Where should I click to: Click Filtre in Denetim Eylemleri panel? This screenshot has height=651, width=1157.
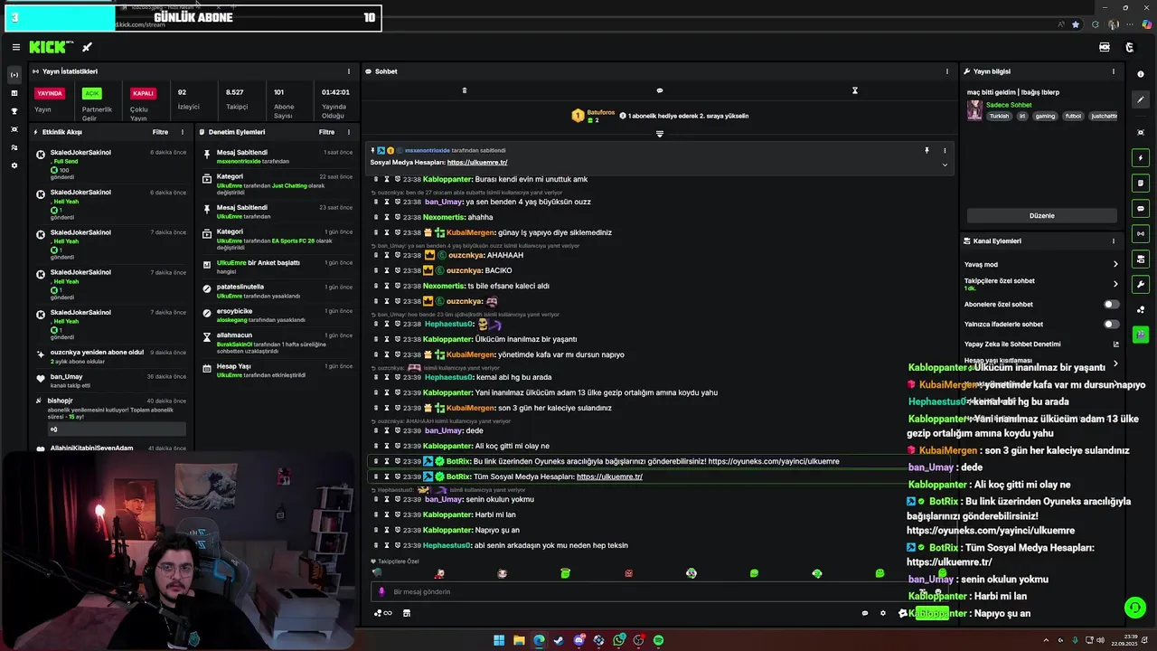point(326,132)
